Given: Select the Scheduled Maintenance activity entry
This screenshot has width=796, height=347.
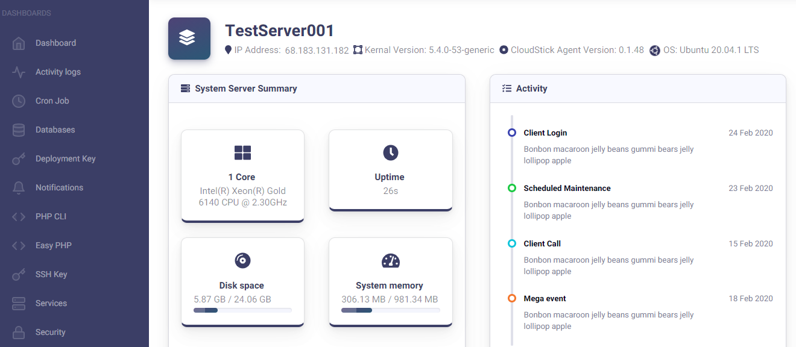Looking at the screenshot, I should (x=567, y=189).
